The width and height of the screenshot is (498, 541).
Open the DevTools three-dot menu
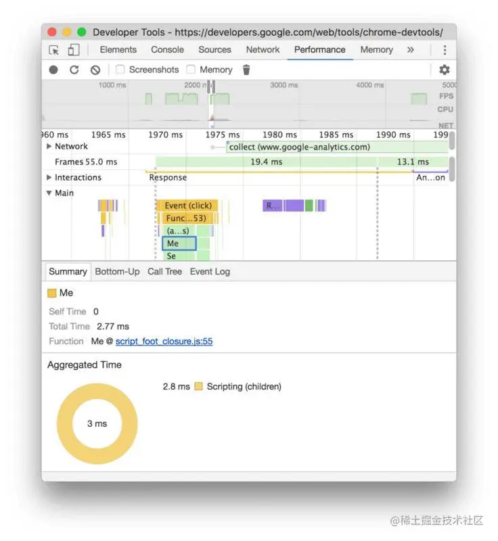(445, 50)
